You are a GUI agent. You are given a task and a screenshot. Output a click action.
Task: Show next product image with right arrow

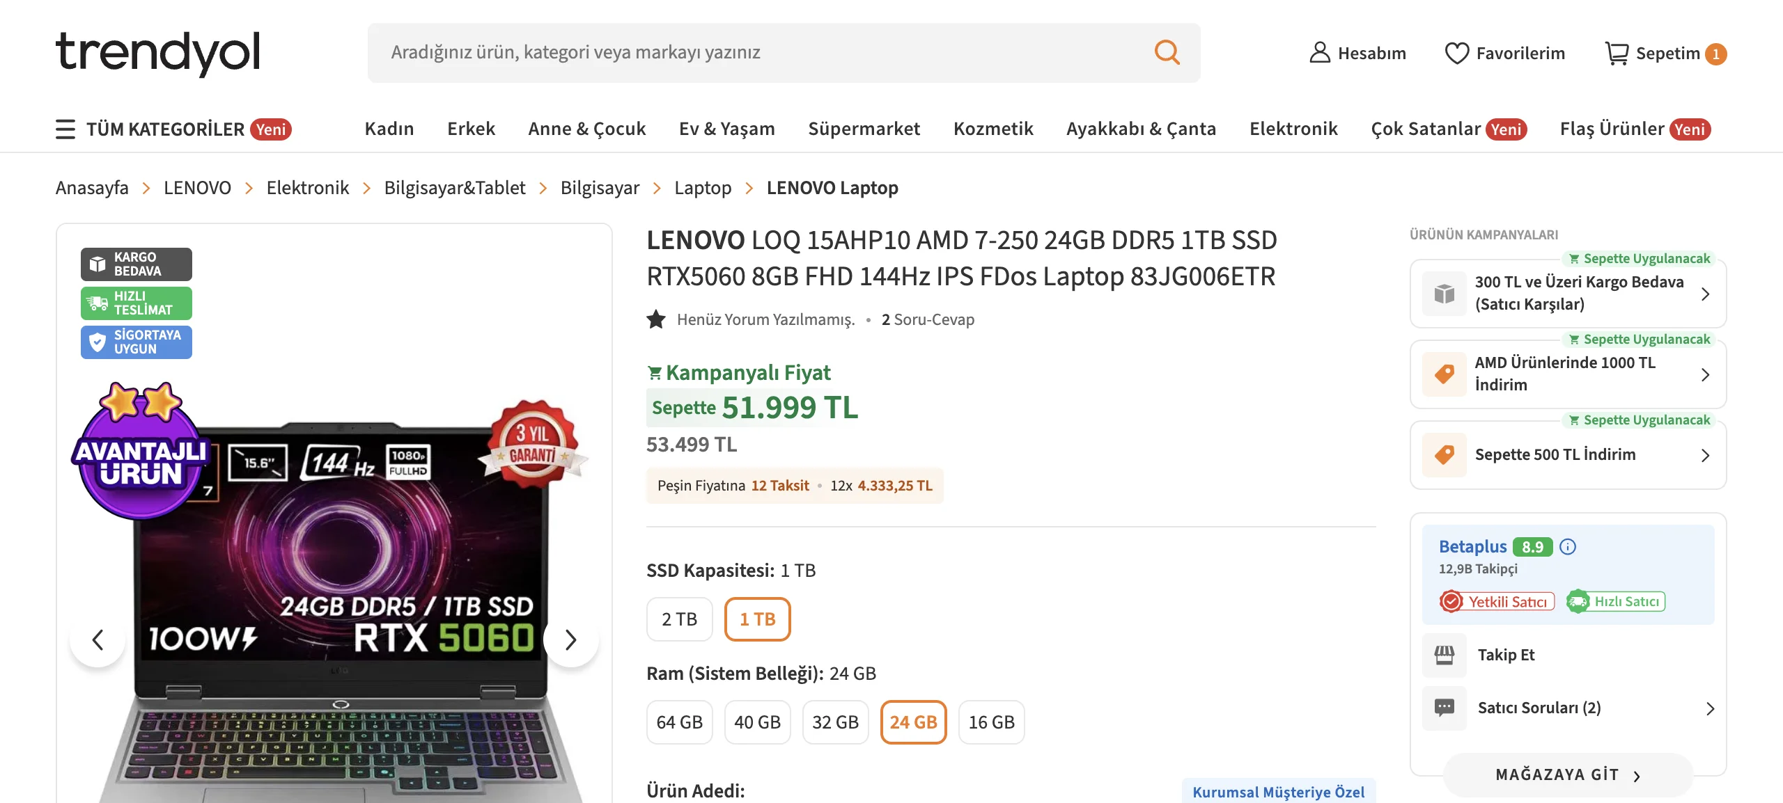[570, 639]
